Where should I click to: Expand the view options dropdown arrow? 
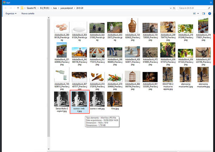(x=199, y=13)
